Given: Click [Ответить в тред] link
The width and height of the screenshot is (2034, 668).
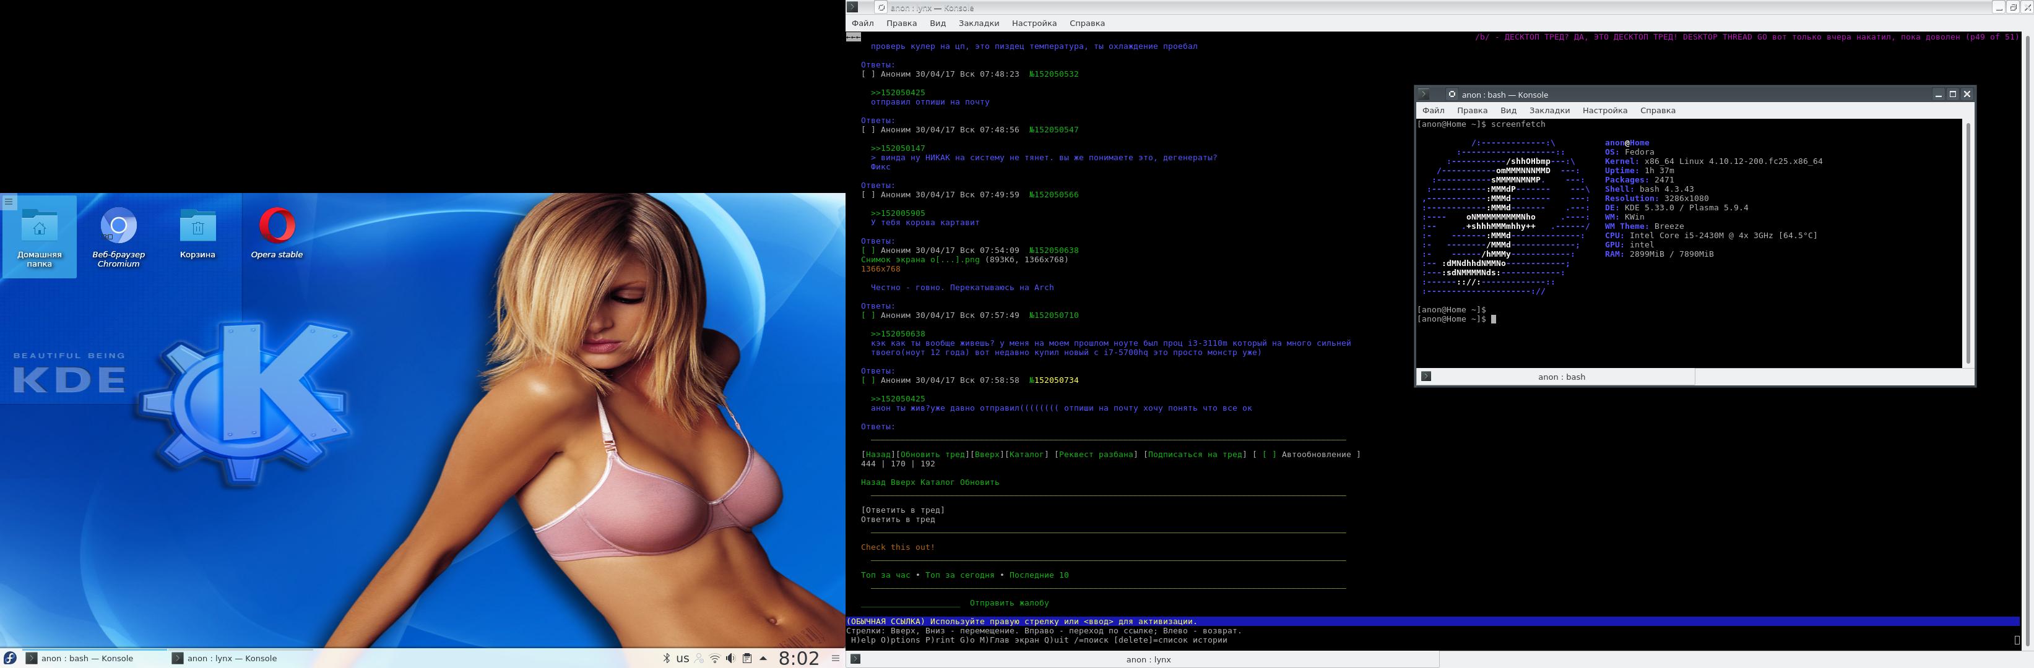Looking at the screenshot, I should click(902, 510).
